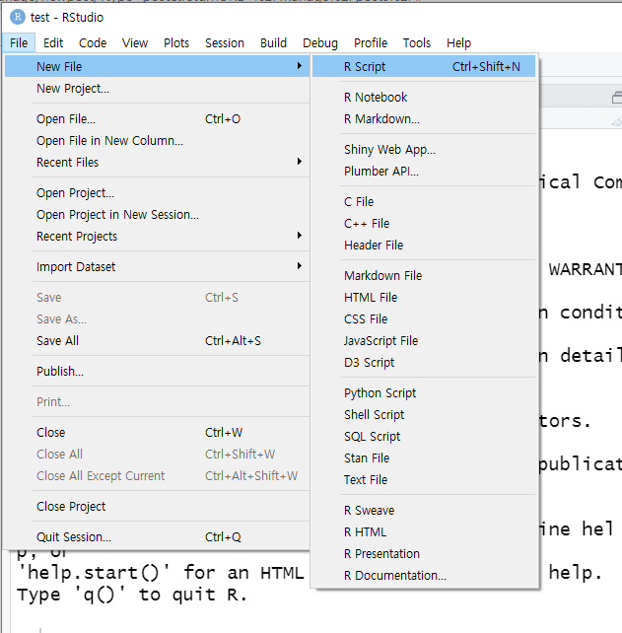
Task: Create a new R Notebook
Action: pyautogui.click(x=424, y=97)
